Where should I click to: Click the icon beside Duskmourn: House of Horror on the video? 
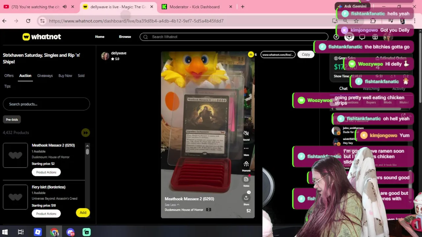(208, 210)
